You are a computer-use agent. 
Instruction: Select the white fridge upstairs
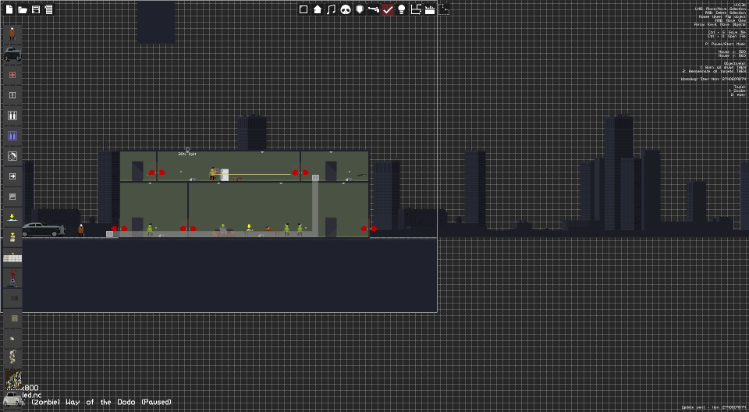coord(224,175)
